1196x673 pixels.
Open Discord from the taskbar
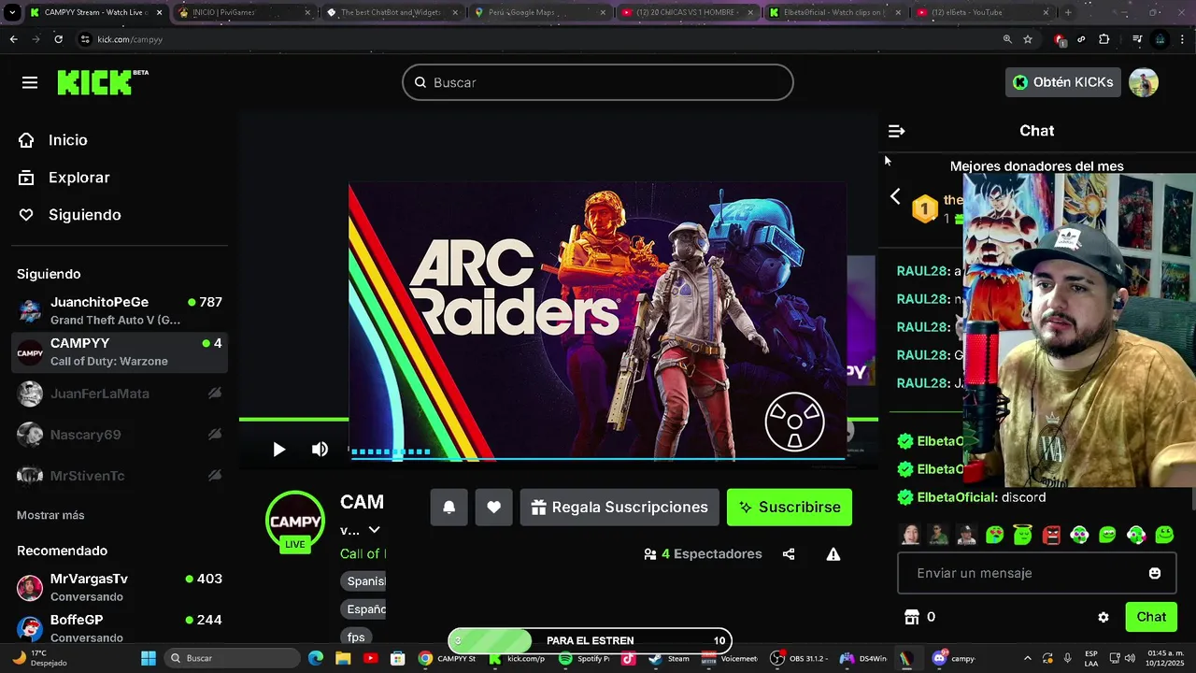(955, 658)
